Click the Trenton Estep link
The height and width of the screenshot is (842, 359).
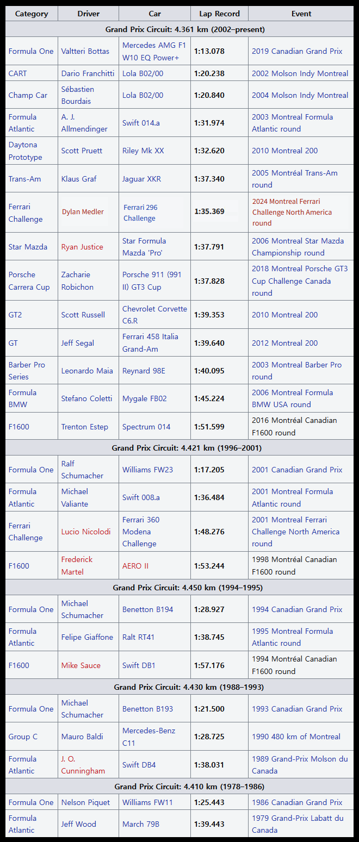tap(84, 427)
